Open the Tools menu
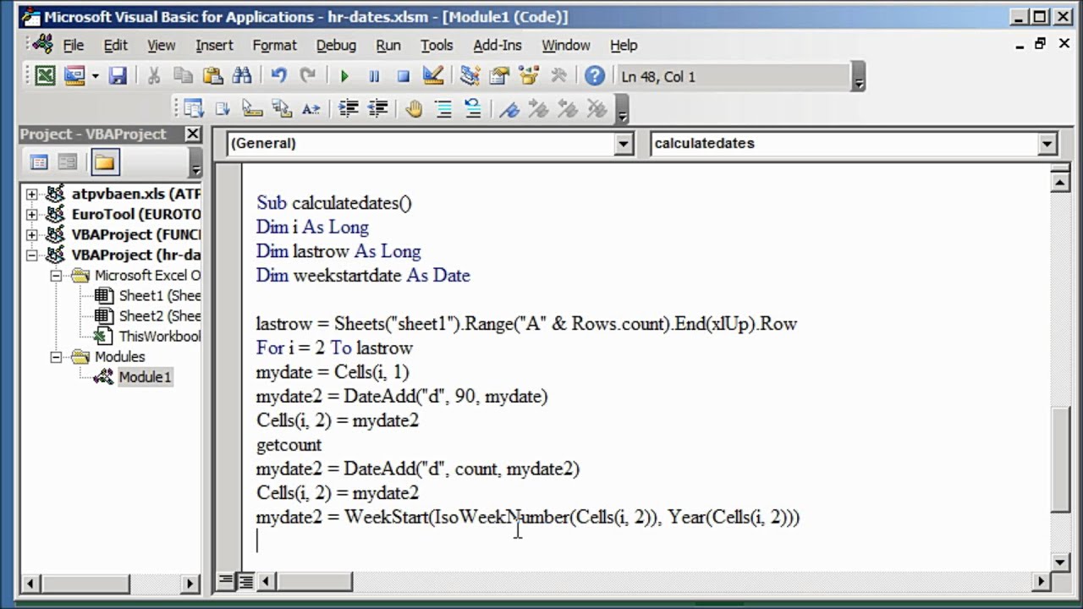The width and height of the screenshot is (1083, 609). click(437, 46)
